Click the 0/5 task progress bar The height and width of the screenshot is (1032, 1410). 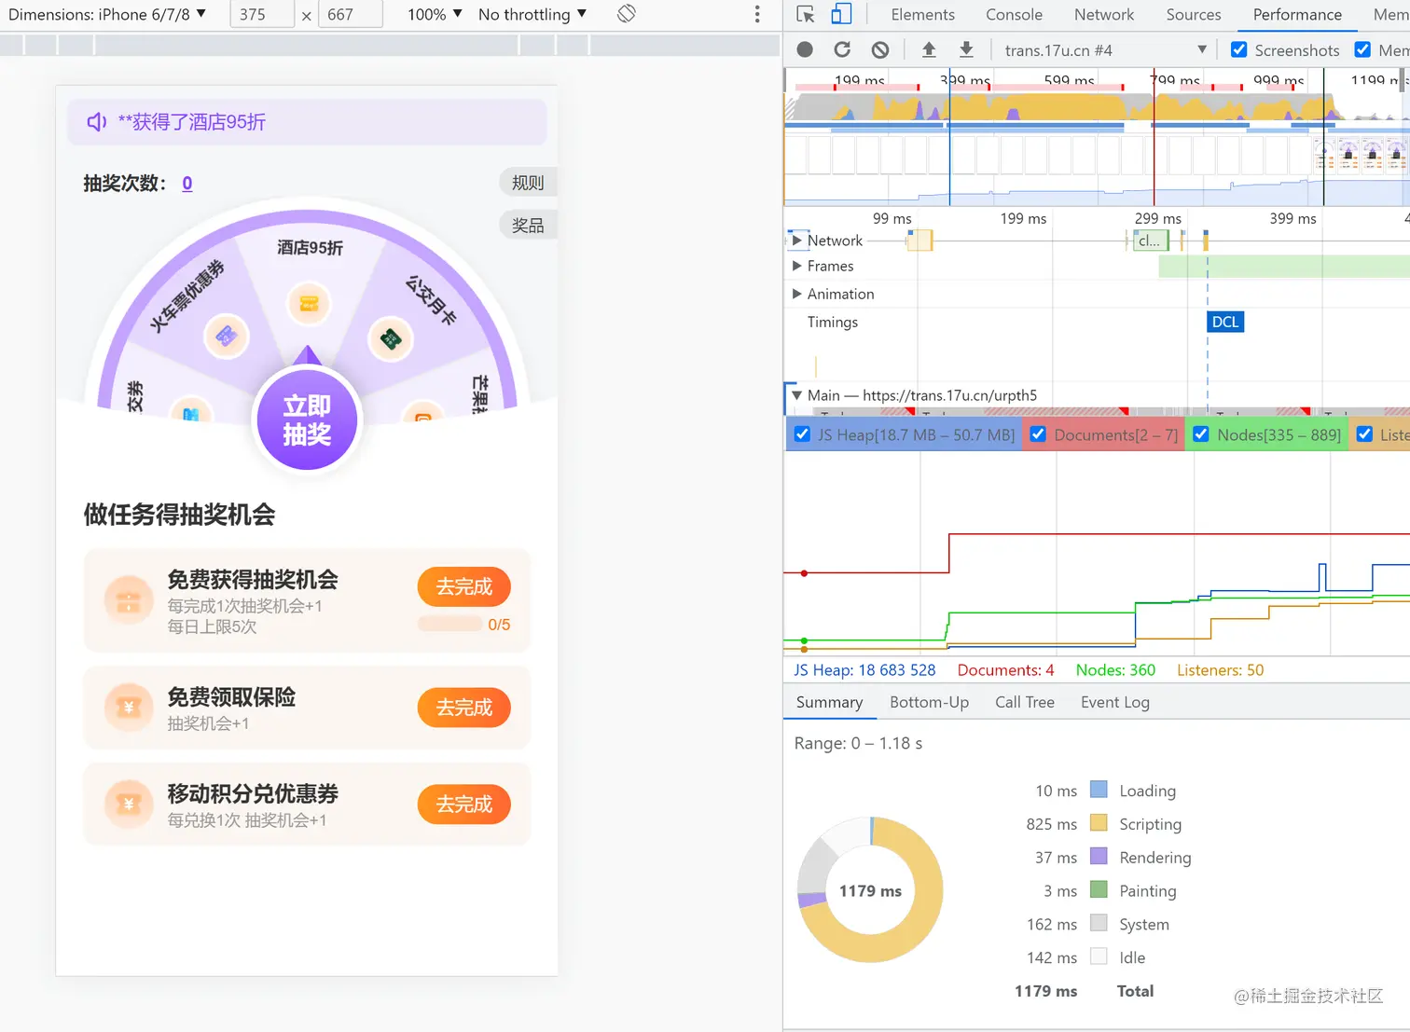(449, 624)
